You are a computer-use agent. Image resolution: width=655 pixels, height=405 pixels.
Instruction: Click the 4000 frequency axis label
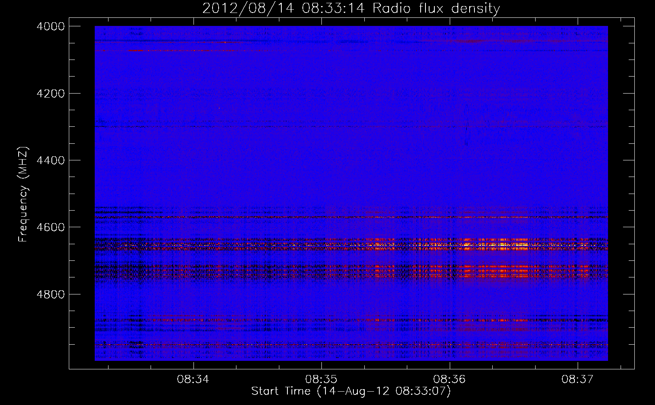point(51,26)
